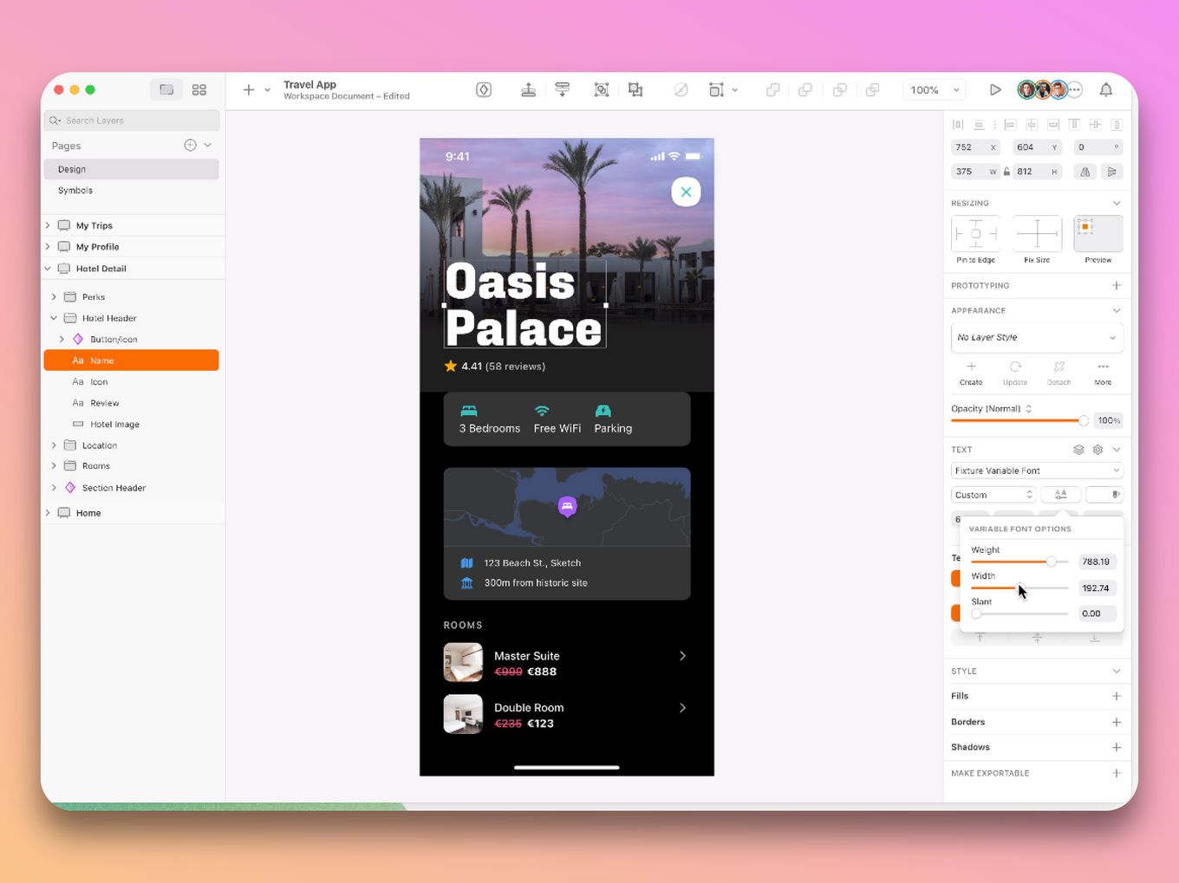This screenshot has width=1179, height=883.
Task: Open text settings gear icon
Action: pos(1098,450)
